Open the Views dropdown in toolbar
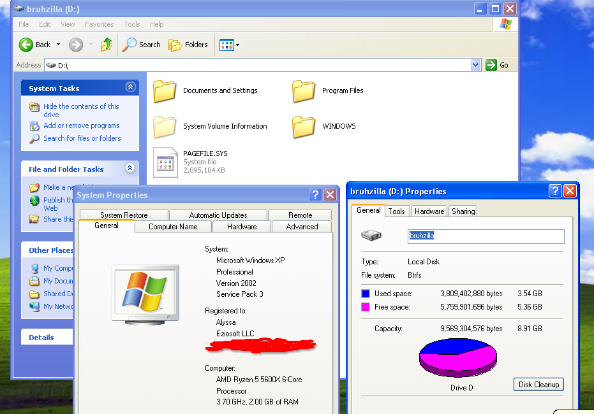 tap(230, 45)
